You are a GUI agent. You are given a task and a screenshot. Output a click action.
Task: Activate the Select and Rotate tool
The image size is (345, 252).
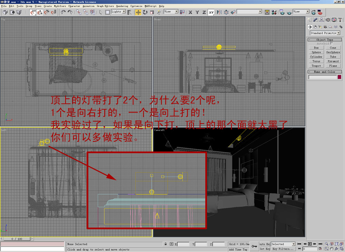145,12
